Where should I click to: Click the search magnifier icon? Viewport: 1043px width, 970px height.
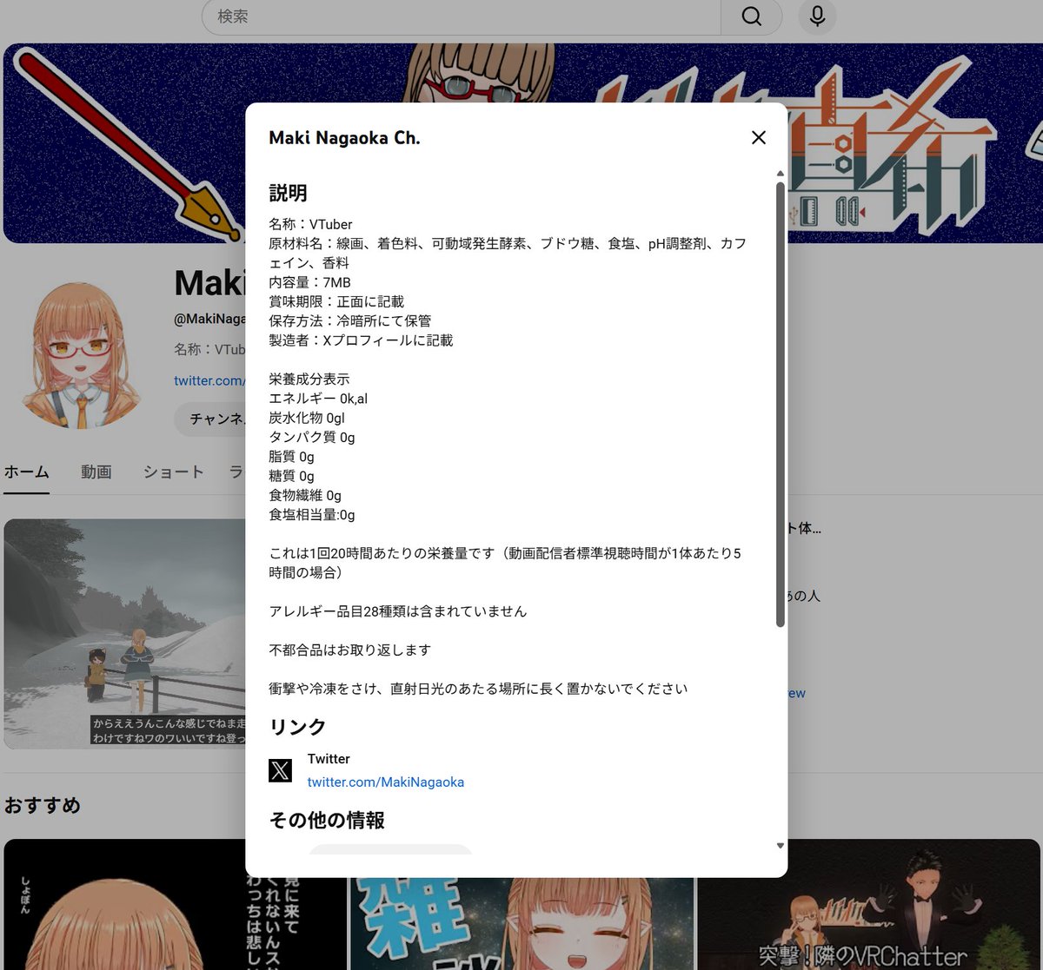751,16
